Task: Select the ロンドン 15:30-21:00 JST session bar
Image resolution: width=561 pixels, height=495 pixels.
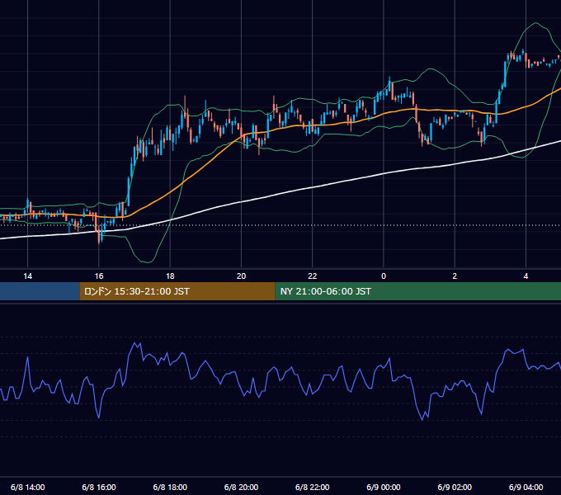Action: pyautogui.click(x=177, y=291)
